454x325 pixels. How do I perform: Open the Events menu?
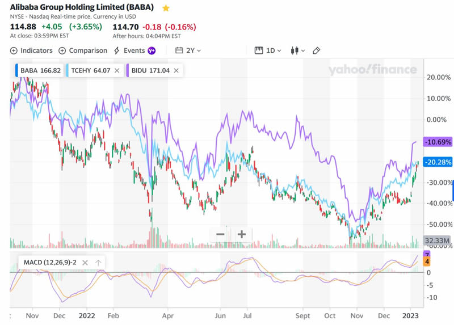coord(134,50)
